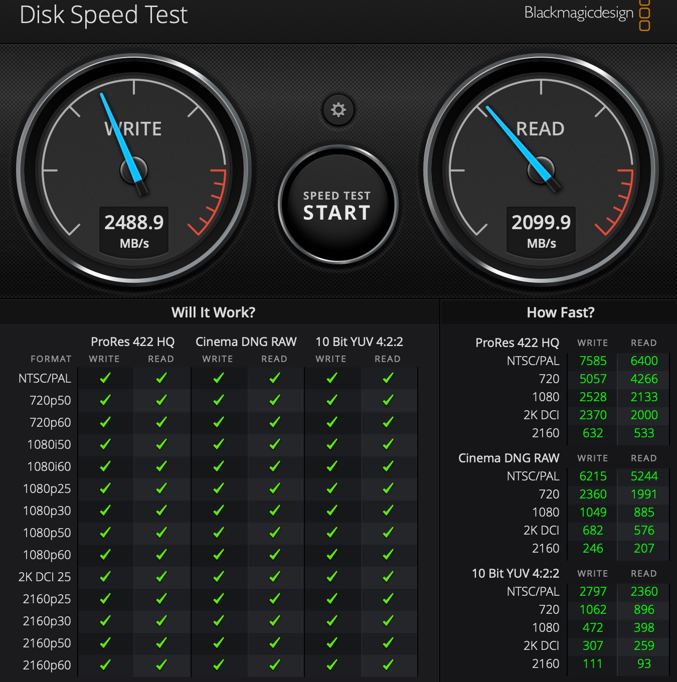The width and height of the screenshot is (677, 682).
Task: Click 10 Bit YUV NTSC/PAL write value 2797
Action: pyautogui.click(x=593, y=592)
